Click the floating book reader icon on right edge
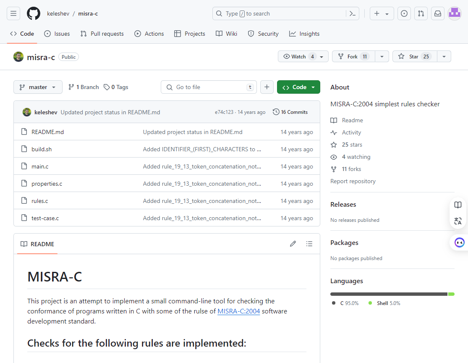The height and width of the screenshot is (363, 468). click(x=458, y=205)
